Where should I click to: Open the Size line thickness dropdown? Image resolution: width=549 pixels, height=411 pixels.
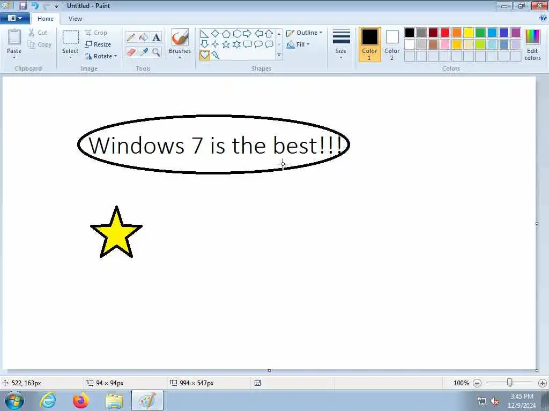tap(341, 44)
